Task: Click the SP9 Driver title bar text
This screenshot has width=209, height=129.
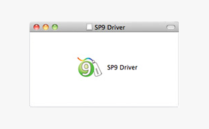Action: pos(110,27)
